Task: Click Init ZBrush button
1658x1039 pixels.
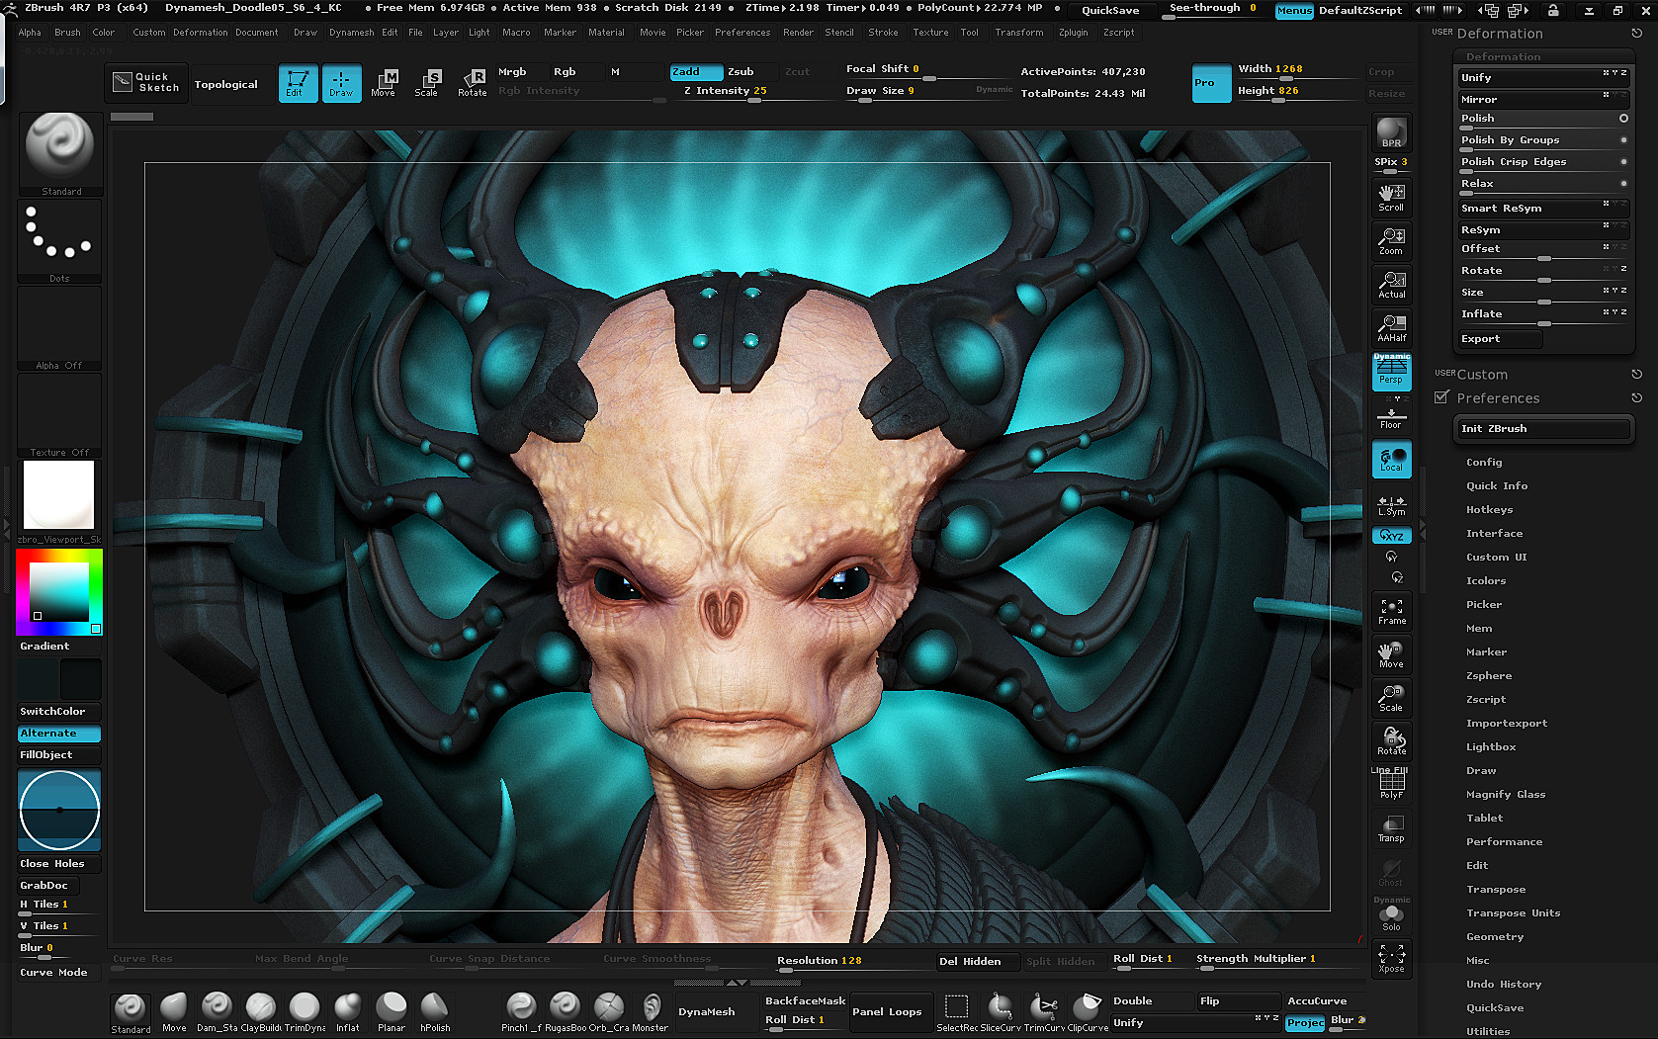Action: 1542,429
